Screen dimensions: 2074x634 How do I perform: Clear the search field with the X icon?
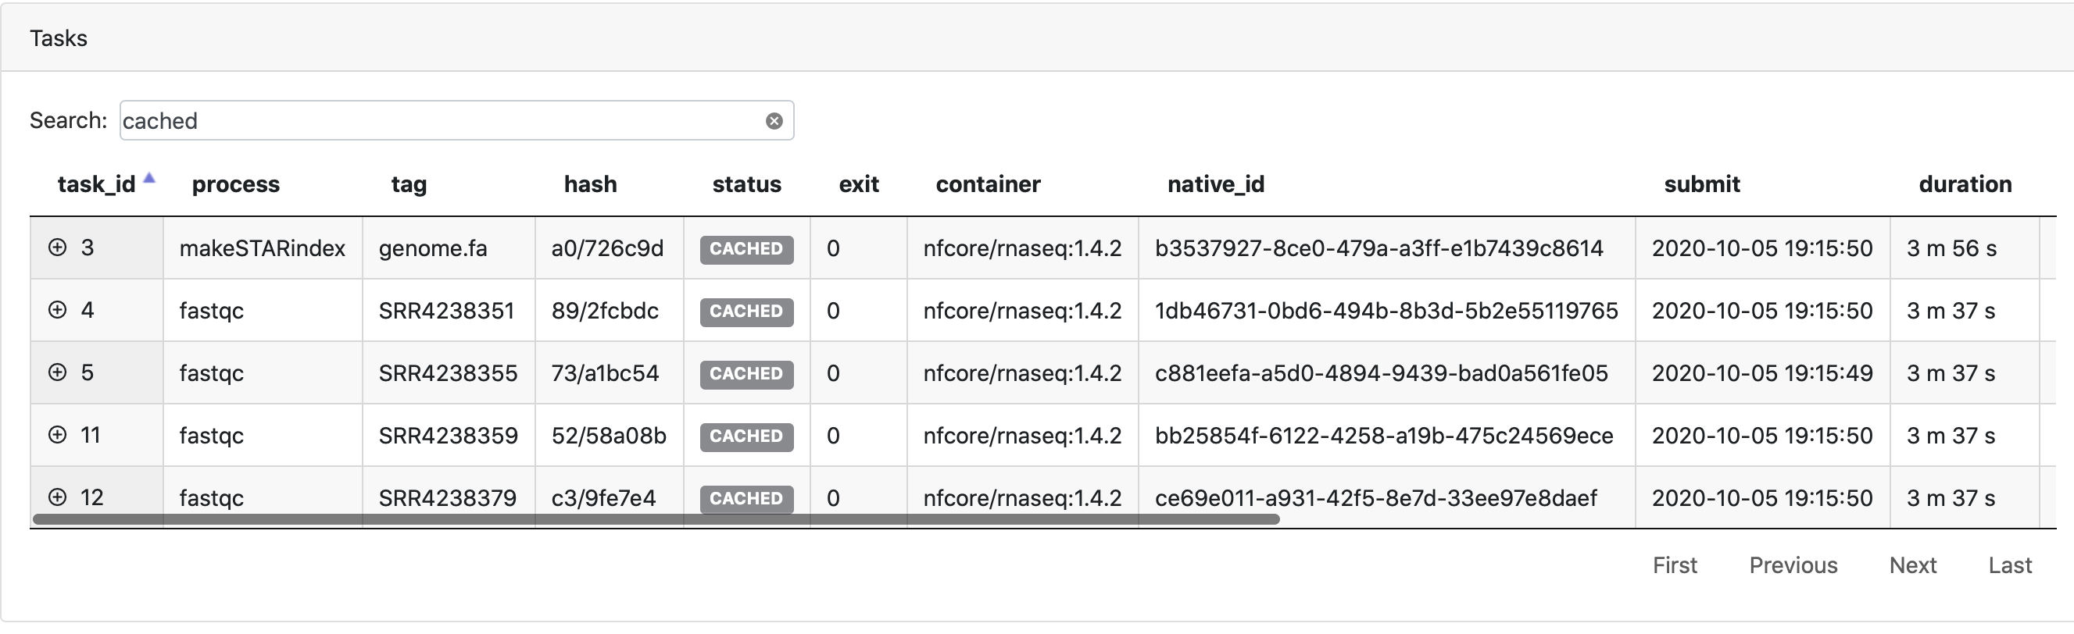[x=774, y=121]
